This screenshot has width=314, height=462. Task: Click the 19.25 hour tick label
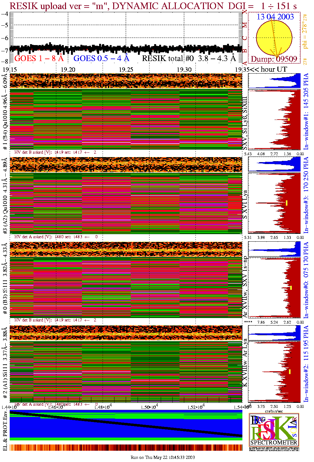(x=126, y=69)
